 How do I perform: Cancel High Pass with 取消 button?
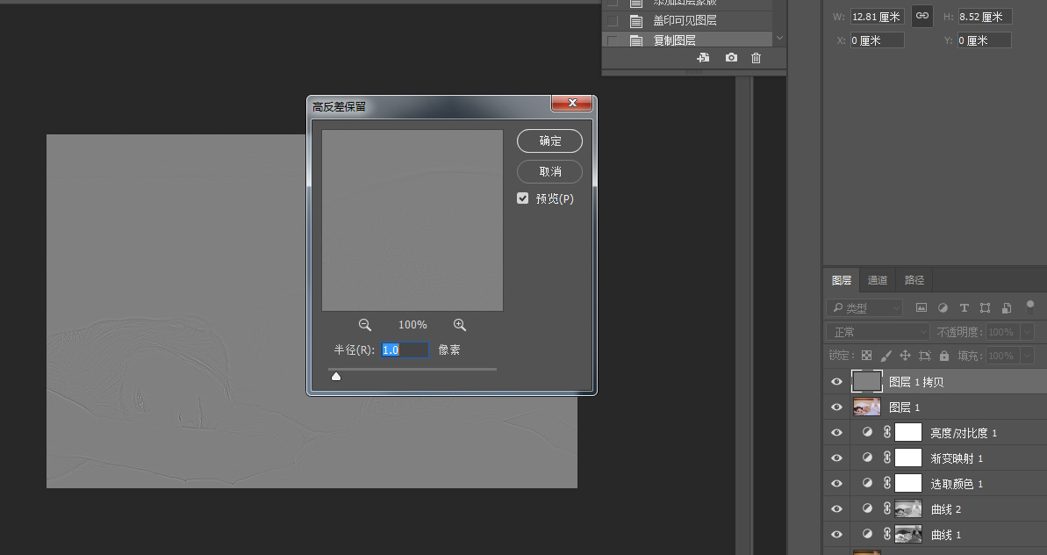(x=549, y=171)
